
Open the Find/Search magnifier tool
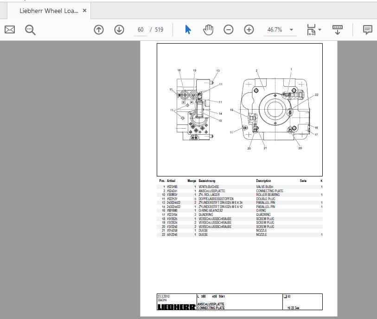click(x=30, y=29)
